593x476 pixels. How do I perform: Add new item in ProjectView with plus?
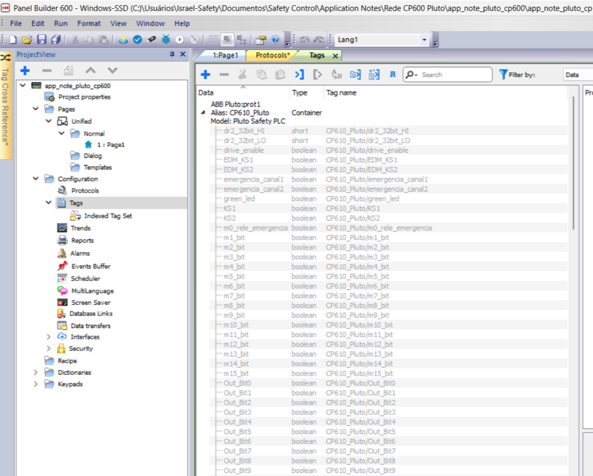[25, 71]
